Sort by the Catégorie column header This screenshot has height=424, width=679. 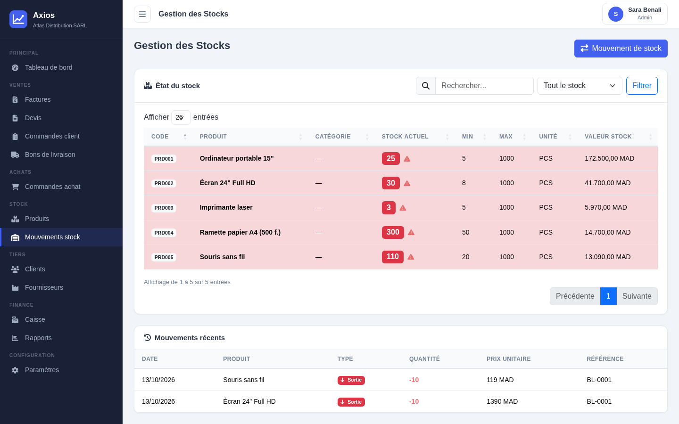(341, 137)
